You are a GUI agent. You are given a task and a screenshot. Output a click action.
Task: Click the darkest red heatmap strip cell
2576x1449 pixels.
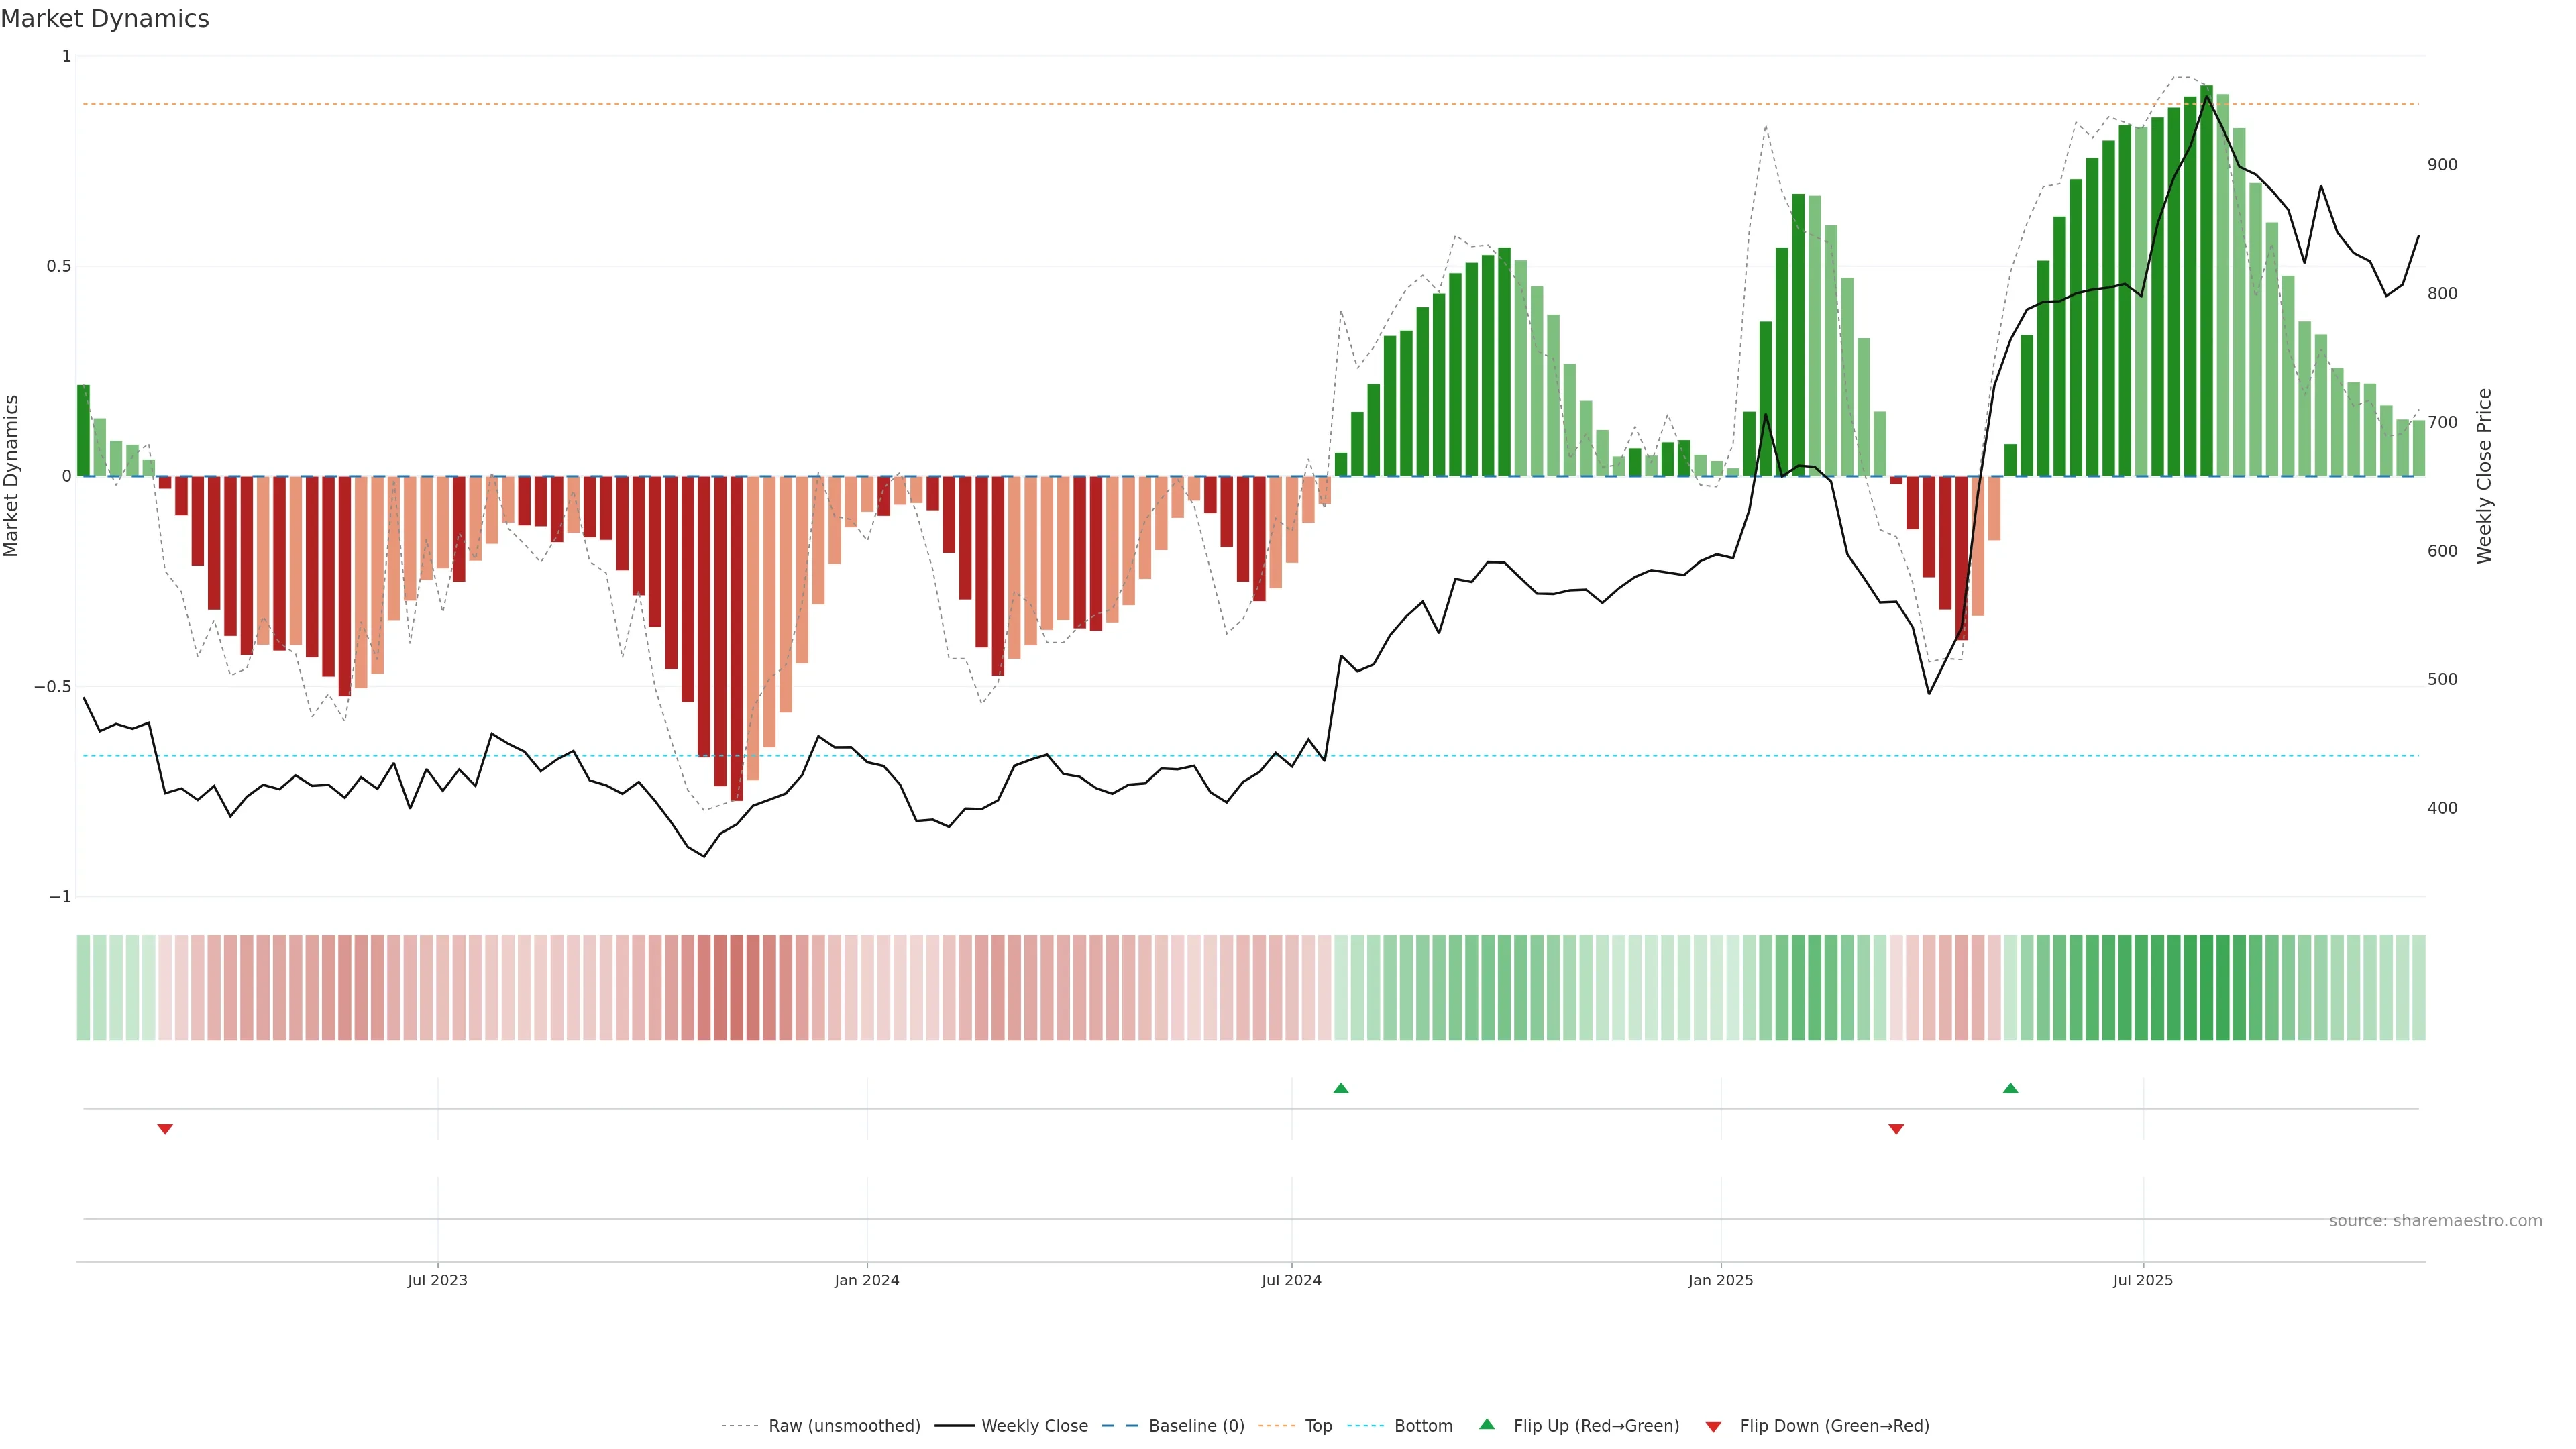click(737, 987)
